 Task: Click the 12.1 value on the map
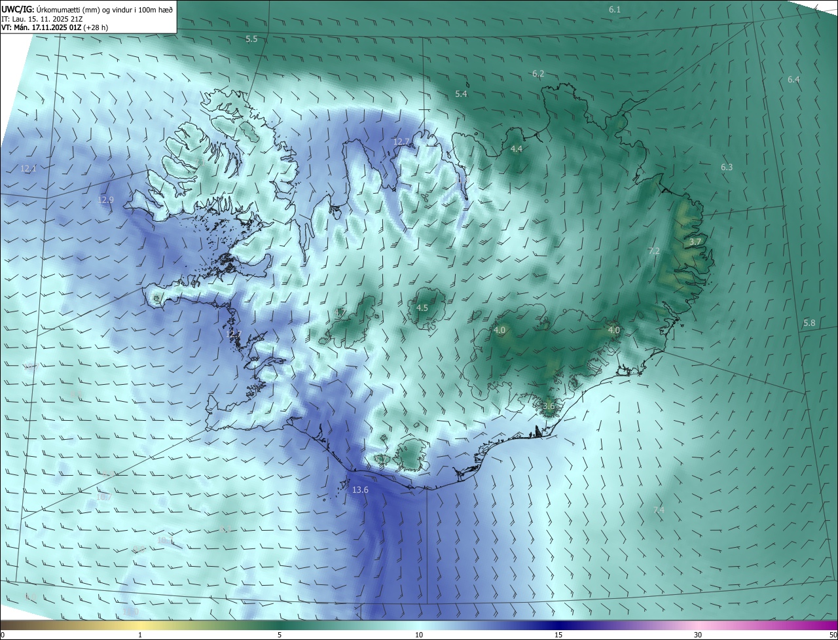[x=28, y=169]
